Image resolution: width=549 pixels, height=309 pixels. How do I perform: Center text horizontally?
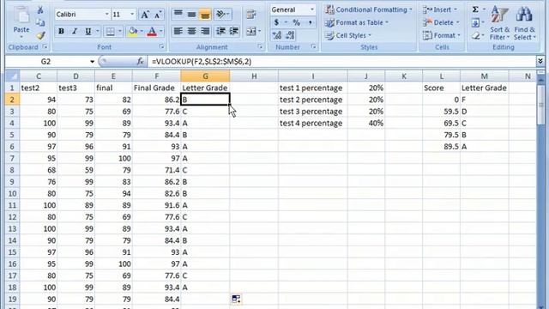coord(191,31)
